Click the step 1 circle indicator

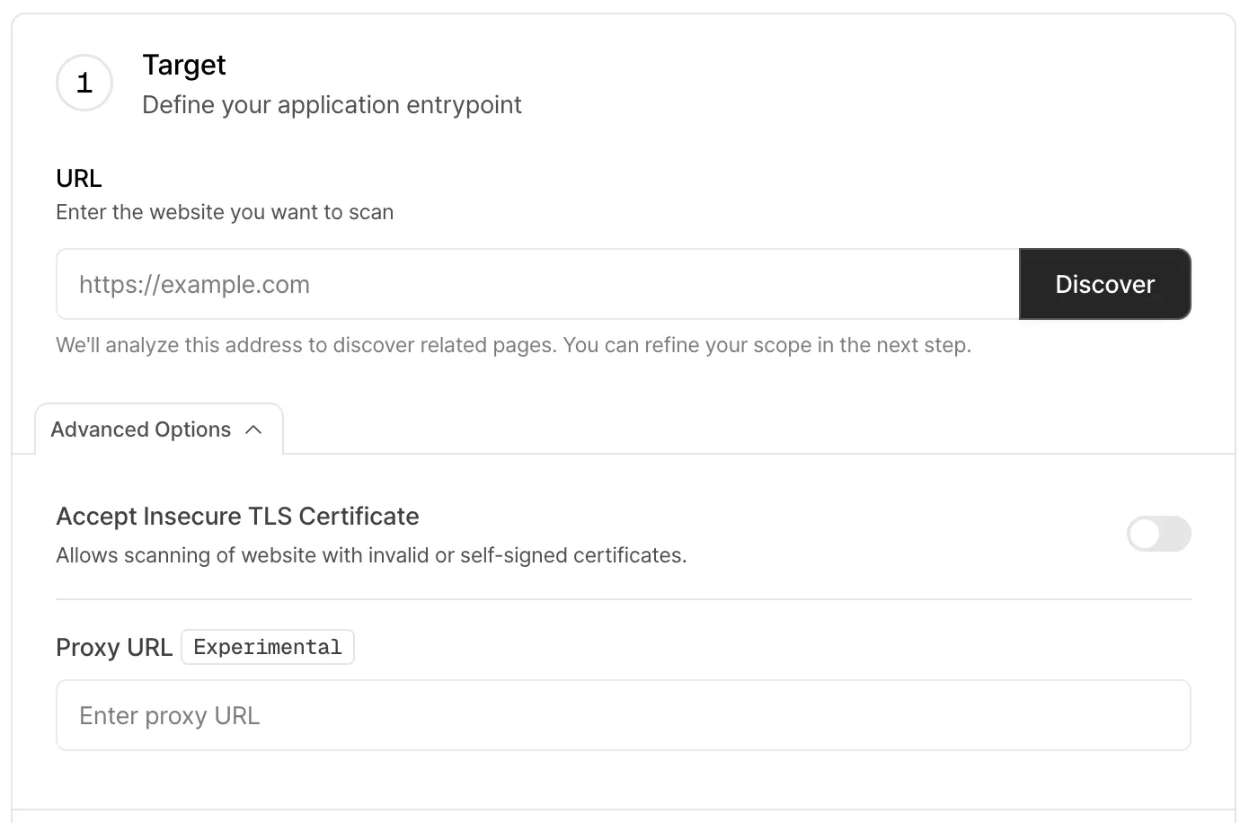[84, 83]
